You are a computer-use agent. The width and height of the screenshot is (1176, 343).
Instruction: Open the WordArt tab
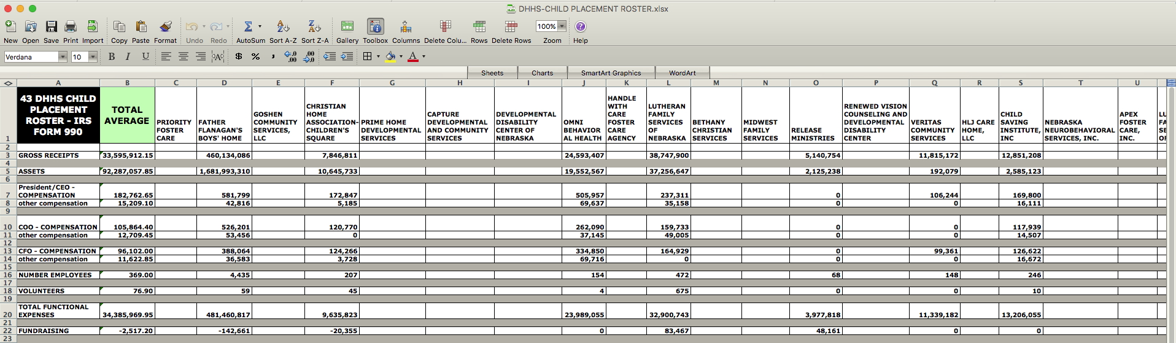683,72
